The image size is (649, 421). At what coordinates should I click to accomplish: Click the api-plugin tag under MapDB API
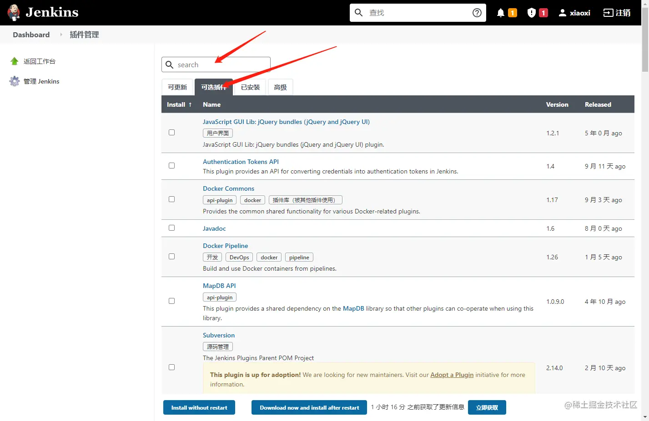[x=220, y=297]
